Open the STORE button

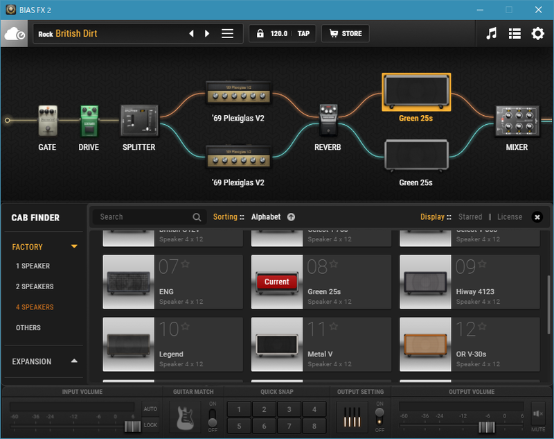coord(346,33)
